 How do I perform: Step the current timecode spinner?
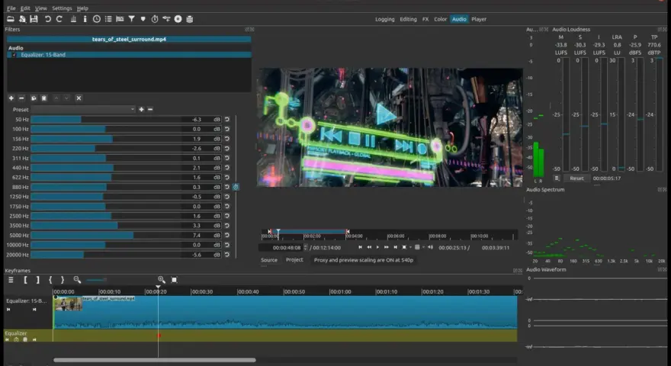coord(306,247)
